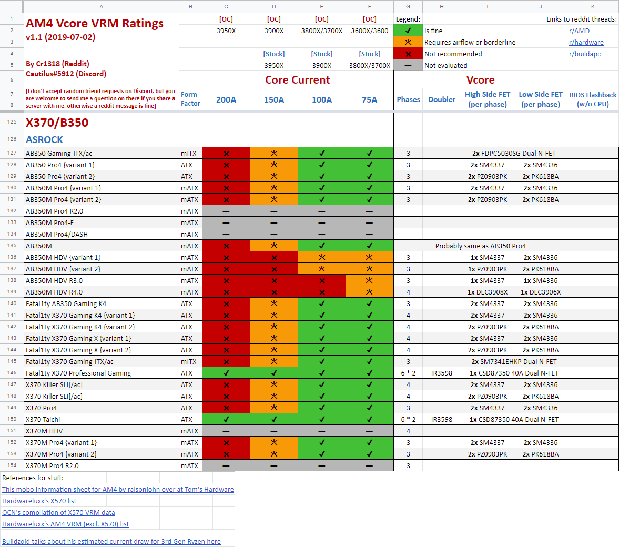619x547 pixels.
Task: Click the 150A gray dash cell for AB350M Pro4-F
Action: coord(274,222)
